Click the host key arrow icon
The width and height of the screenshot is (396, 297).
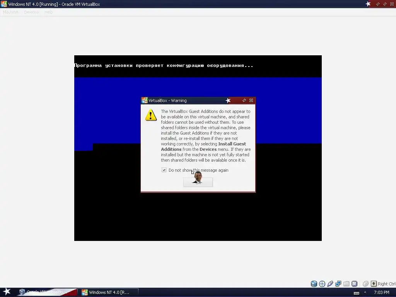point(374,284)
